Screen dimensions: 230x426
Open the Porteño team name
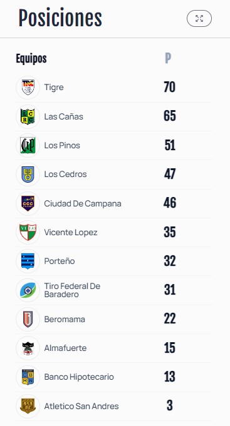pos(60,261)
